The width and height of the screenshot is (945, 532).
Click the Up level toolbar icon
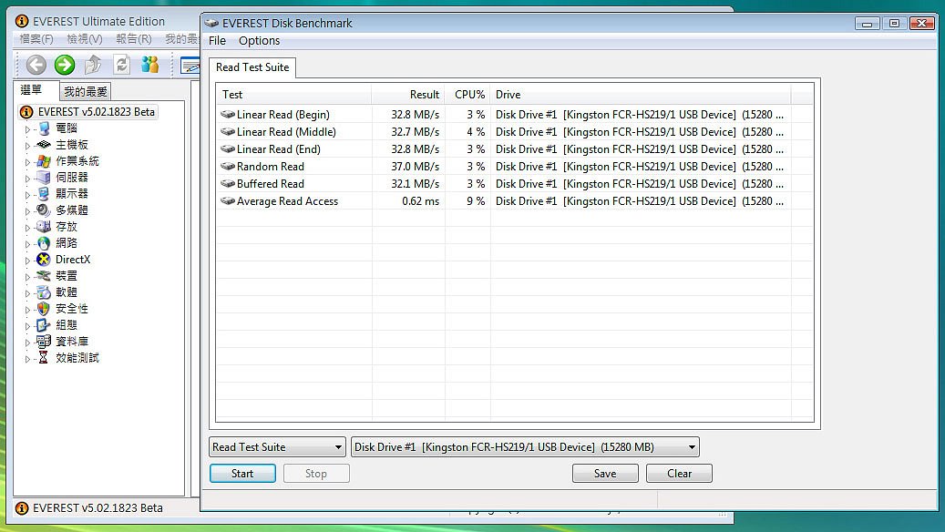(93, 65)
